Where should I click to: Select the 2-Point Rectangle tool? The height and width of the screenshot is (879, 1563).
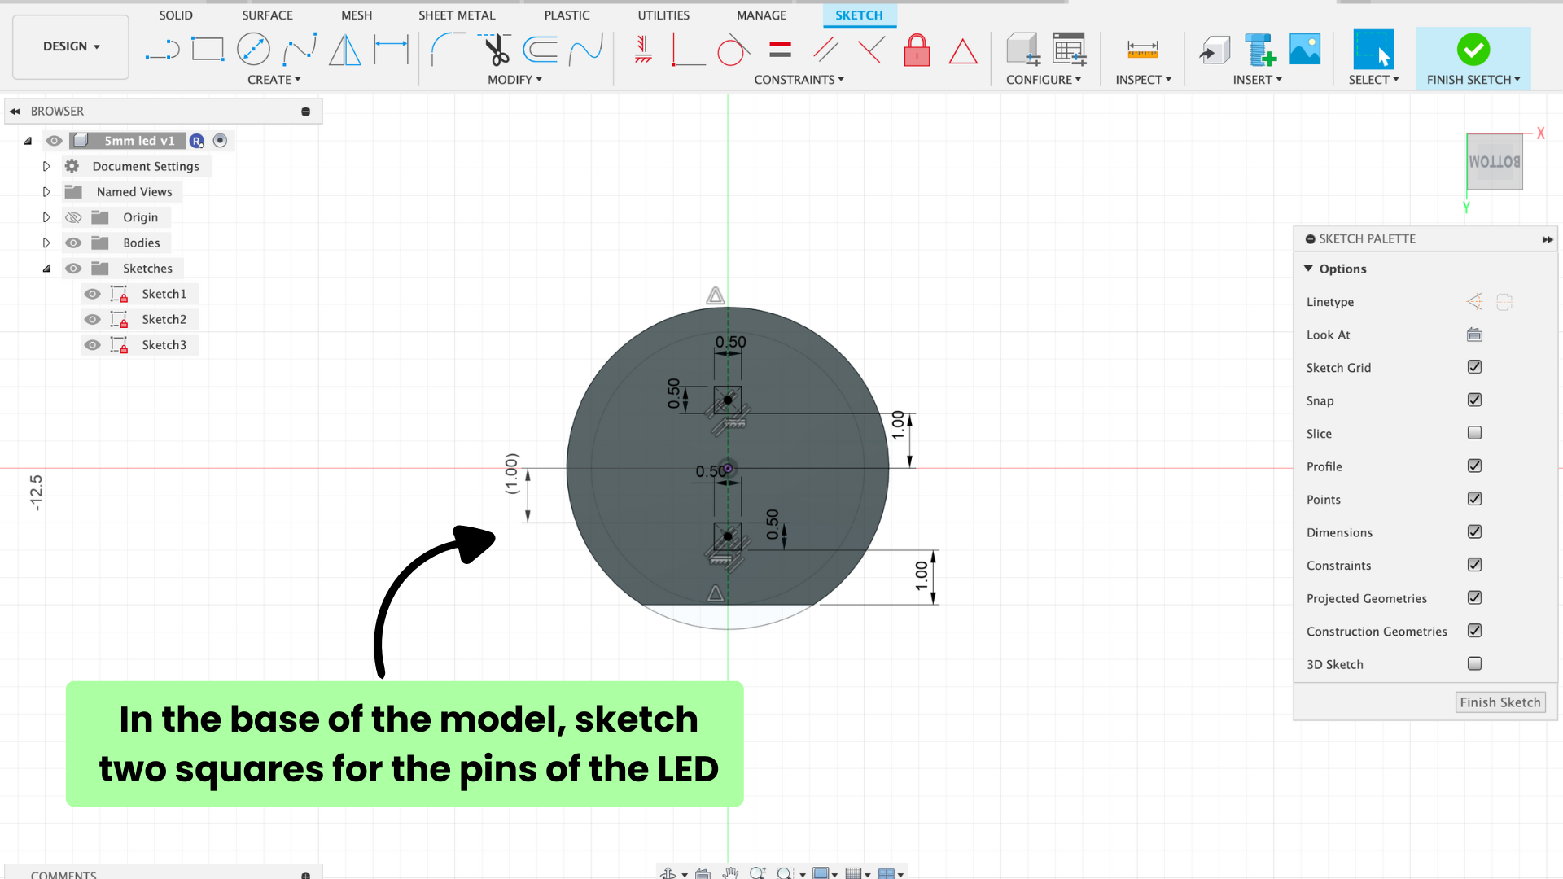pyautogui.click(x=208, y=50)
